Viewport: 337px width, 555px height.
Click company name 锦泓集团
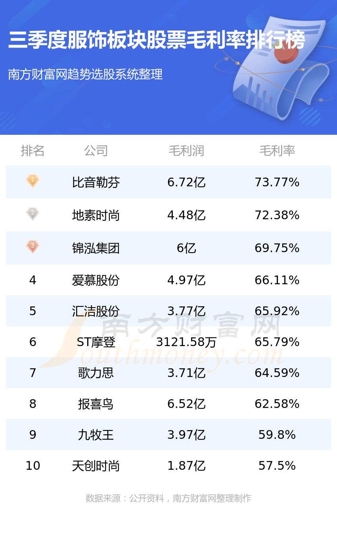(x=96, y=248)
